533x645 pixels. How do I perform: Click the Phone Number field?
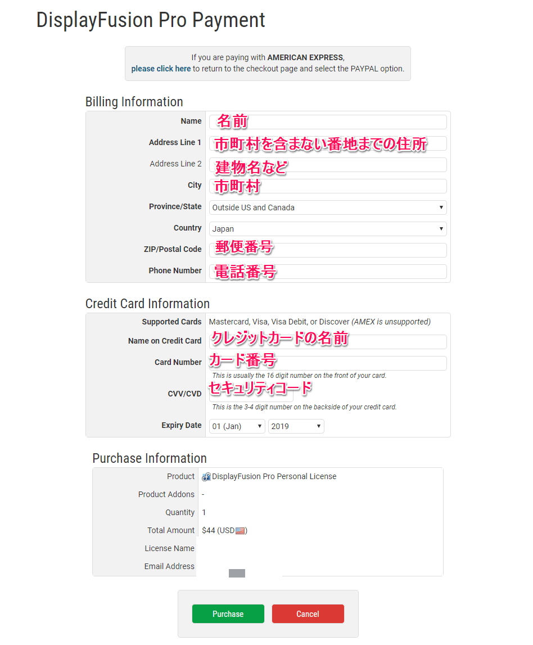click(x=328, y=272)
